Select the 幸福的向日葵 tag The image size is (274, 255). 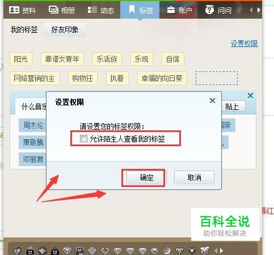click(x=162, y=78)
